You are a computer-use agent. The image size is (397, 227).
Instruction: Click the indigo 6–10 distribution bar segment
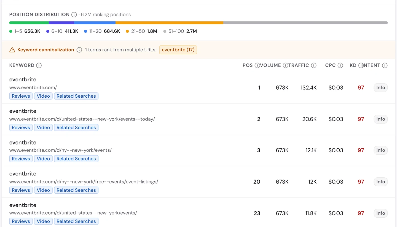(x=61, y=23)
